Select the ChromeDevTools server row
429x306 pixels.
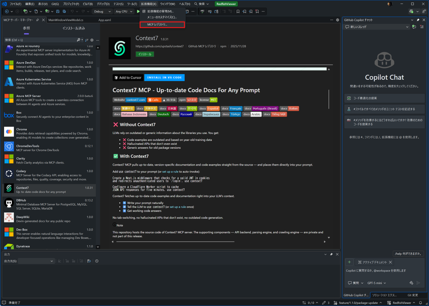[49, 148]
